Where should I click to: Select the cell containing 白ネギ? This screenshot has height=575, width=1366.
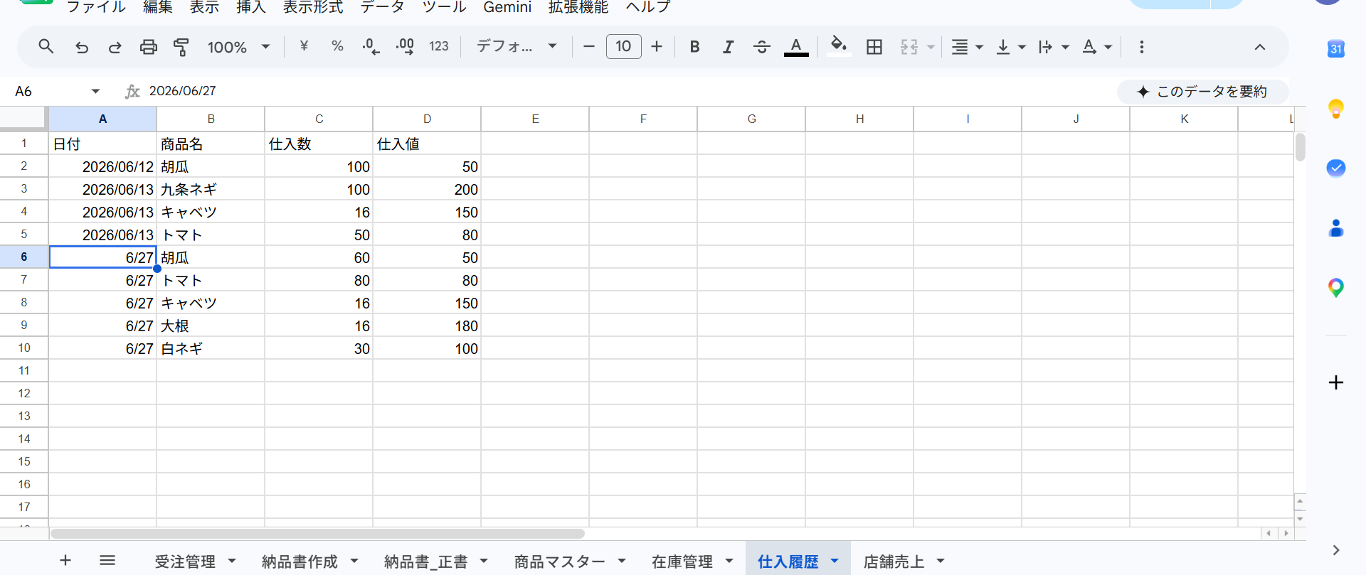(211, 348)
